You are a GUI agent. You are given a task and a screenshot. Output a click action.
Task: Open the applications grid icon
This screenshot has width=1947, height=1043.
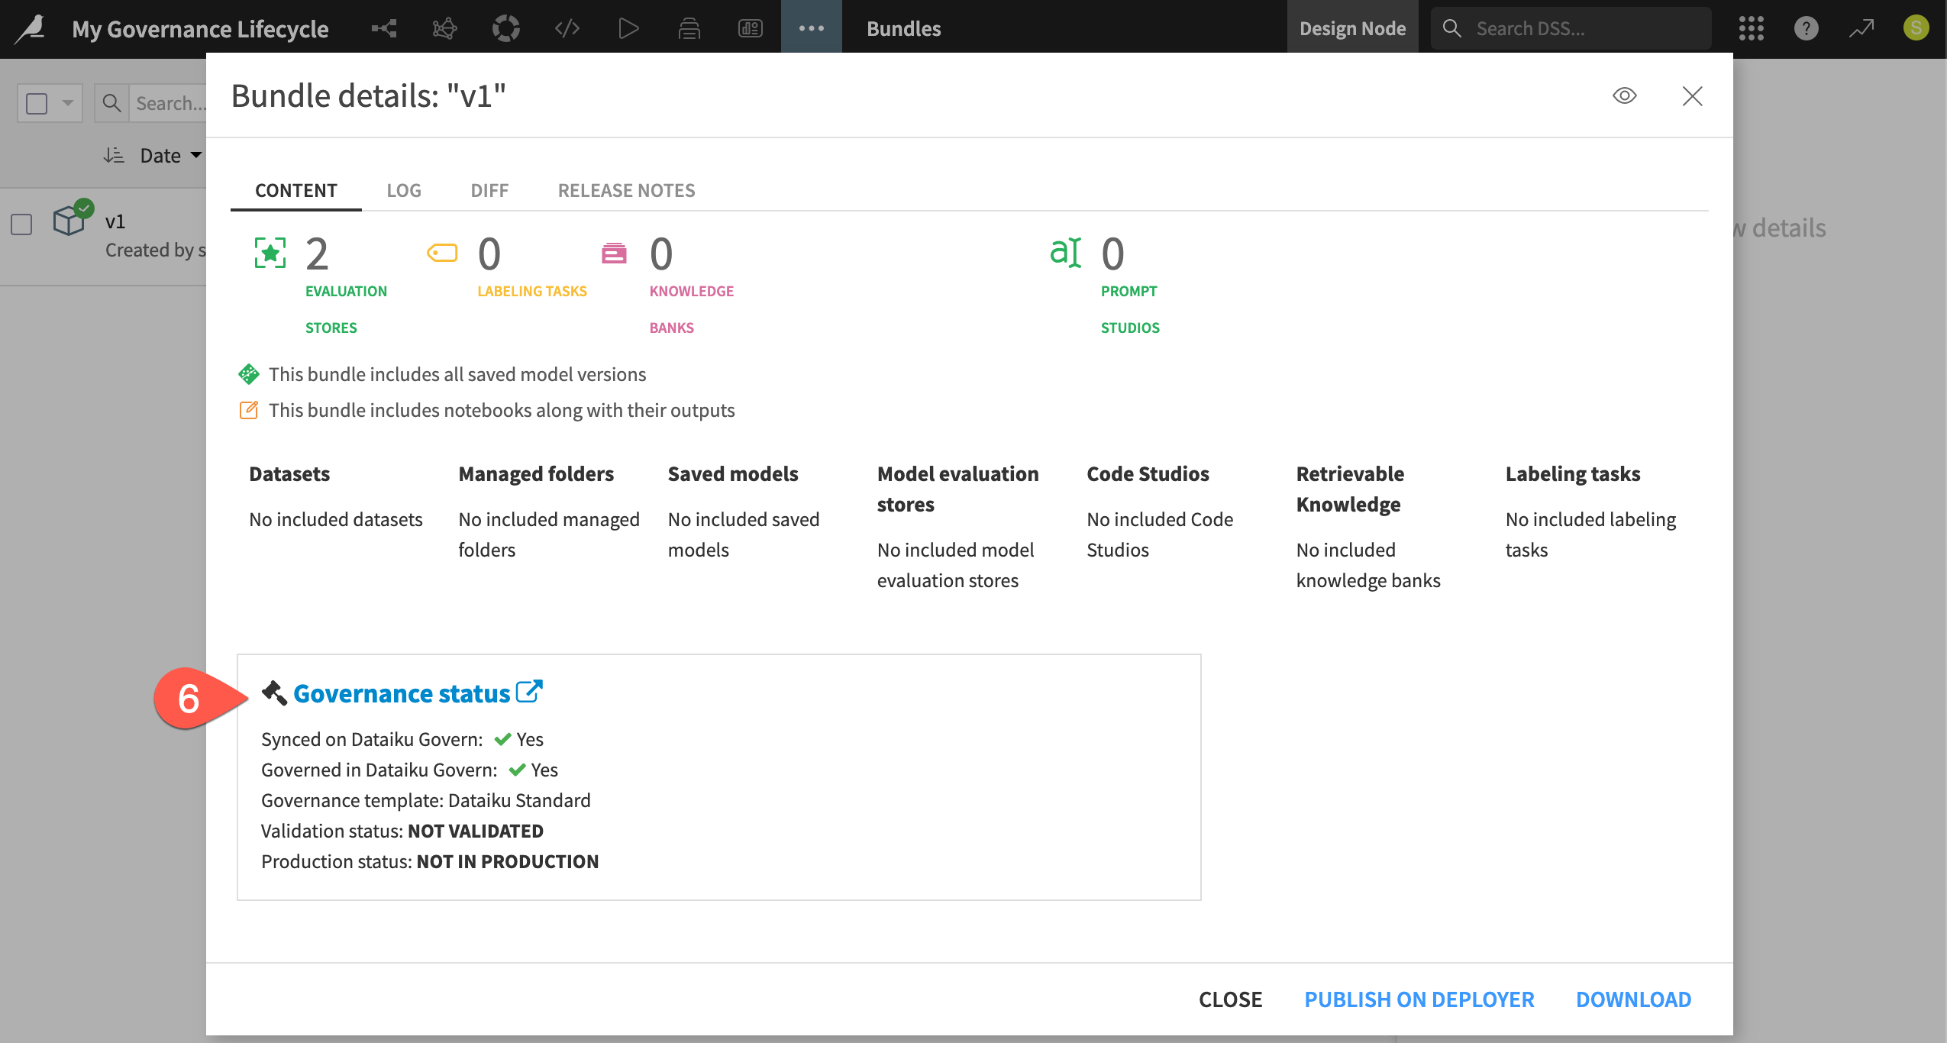click(x=1752, y=28)
